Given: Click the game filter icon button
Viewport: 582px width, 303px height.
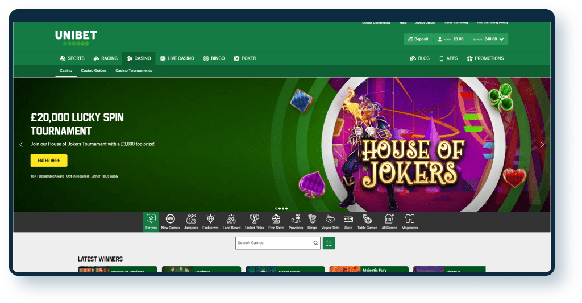Looking at the screenshot, I should click(x=329, y=243).
